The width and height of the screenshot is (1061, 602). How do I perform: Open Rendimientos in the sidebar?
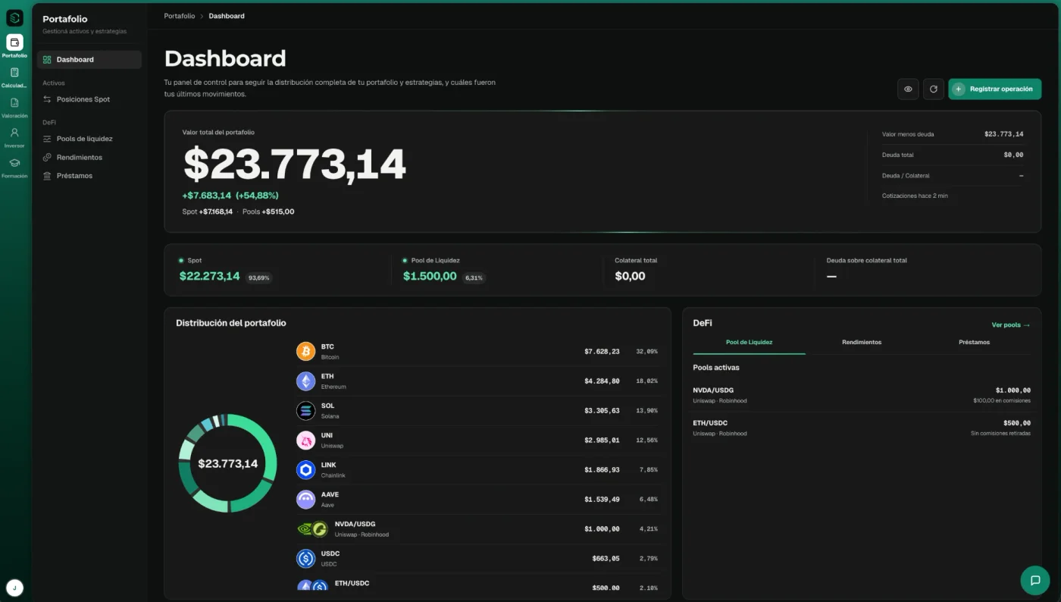tap(89, 157)
